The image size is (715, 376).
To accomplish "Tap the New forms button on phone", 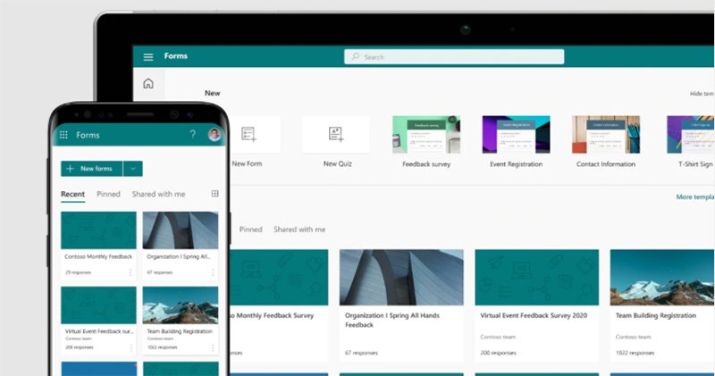I will coord(92,169).
